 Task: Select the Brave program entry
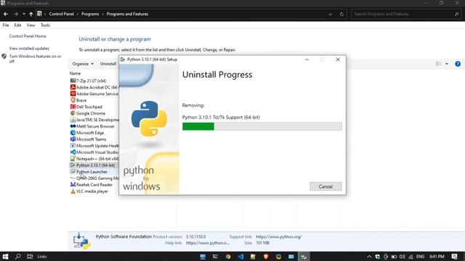pyautogui.click(x=78, y=100)
